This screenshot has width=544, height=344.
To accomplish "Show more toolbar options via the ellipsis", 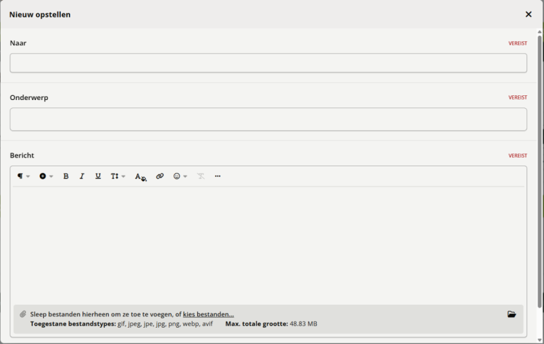I will tap(218, 176).
